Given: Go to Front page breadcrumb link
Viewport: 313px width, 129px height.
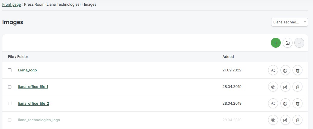Looking at the screenshot, I should tap(11, 4).
